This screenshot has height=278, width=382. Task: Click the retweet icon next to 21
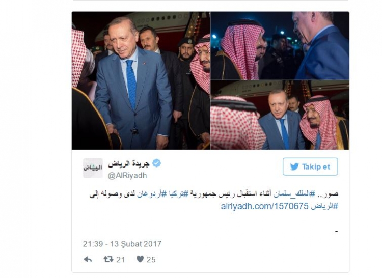(x=108, y=259)
